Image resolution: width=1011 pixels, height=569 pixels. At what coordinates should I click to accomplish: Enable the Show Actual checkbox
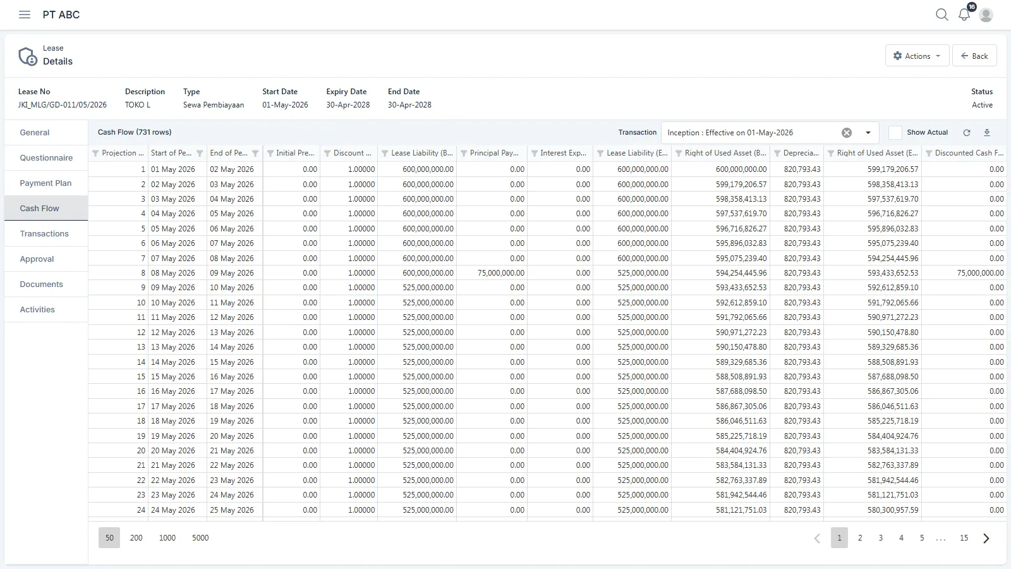895,133
